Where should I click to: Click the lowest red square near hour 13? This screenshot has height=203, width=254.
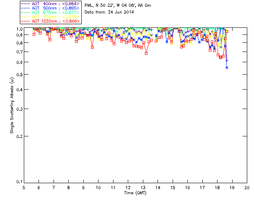146,53
